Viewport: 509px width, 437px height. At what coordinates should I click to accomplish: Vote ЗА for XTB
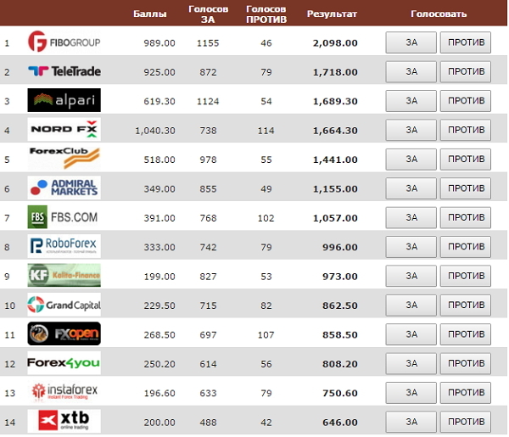pos(411,423)
